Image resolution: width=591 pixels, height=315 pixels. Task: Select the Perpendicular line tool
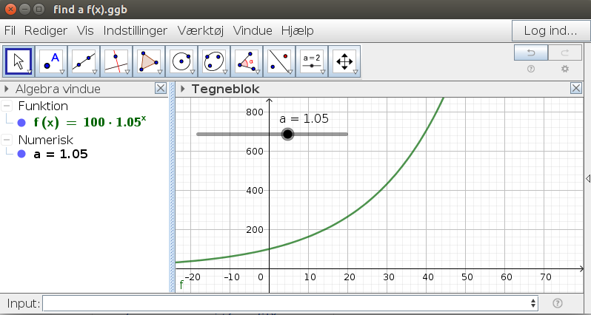(x=116, y=61)
